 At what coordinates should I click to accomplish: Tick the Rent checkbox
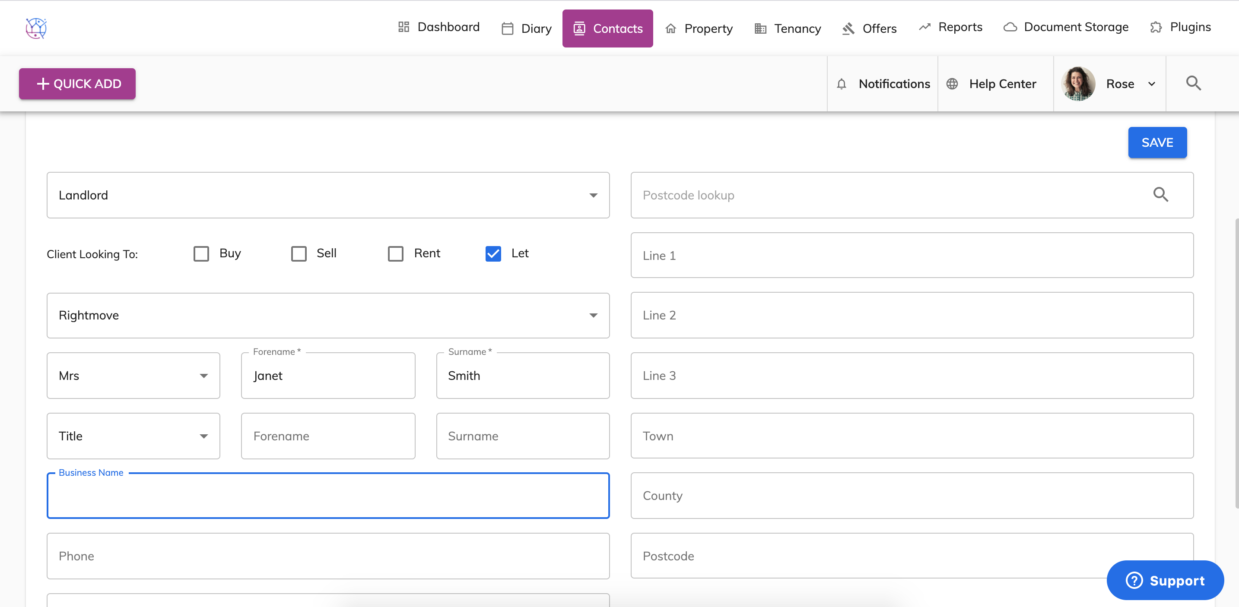(x=395, y=254)
